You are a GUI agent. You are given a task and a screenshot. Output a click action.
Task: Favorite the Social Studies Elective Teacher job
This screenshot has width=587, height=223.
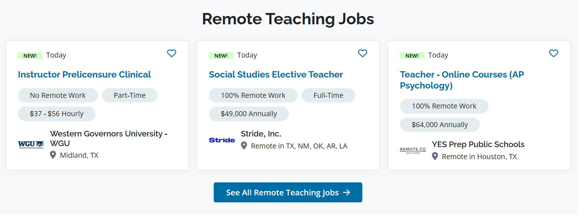pyautogui.click(x=363, y=53)
